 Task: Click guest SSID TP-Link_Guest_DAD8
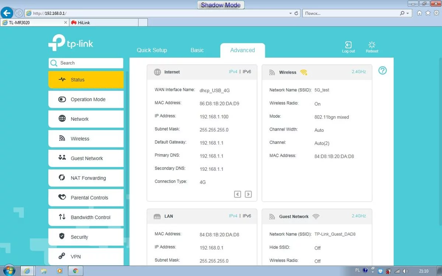(335, 234)
